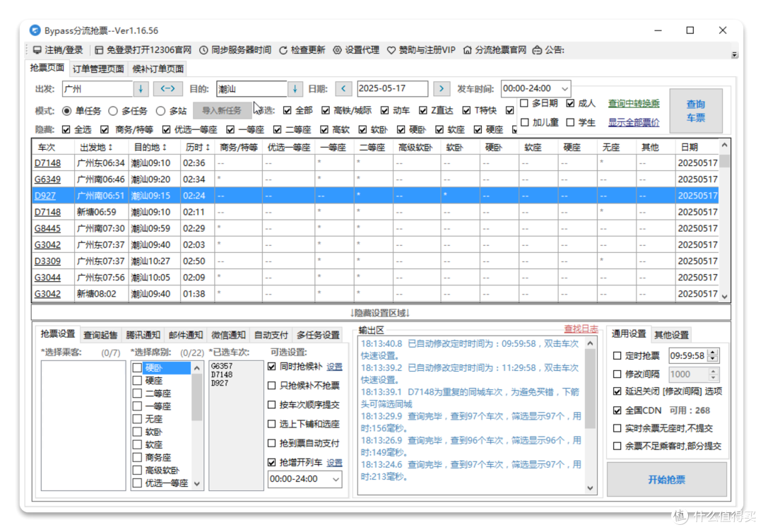Click the 输出区 log scrollbar down arrow
The width and height of the screenshot is (763, 532).
coord(590,488)
